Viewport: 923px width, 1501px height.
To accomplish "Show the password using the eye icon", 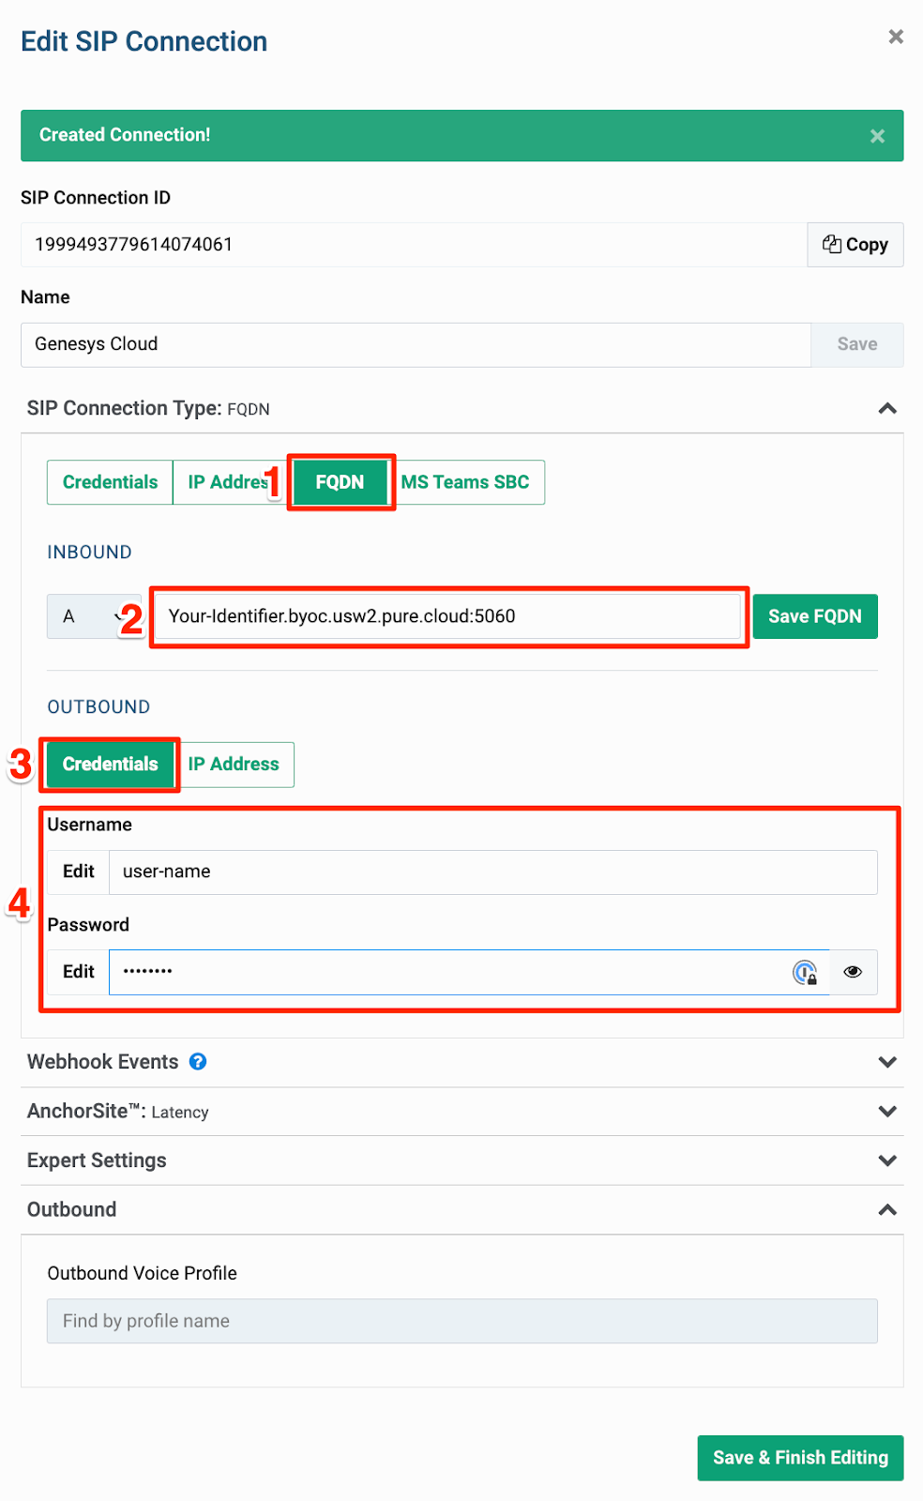I will (852, 972).
